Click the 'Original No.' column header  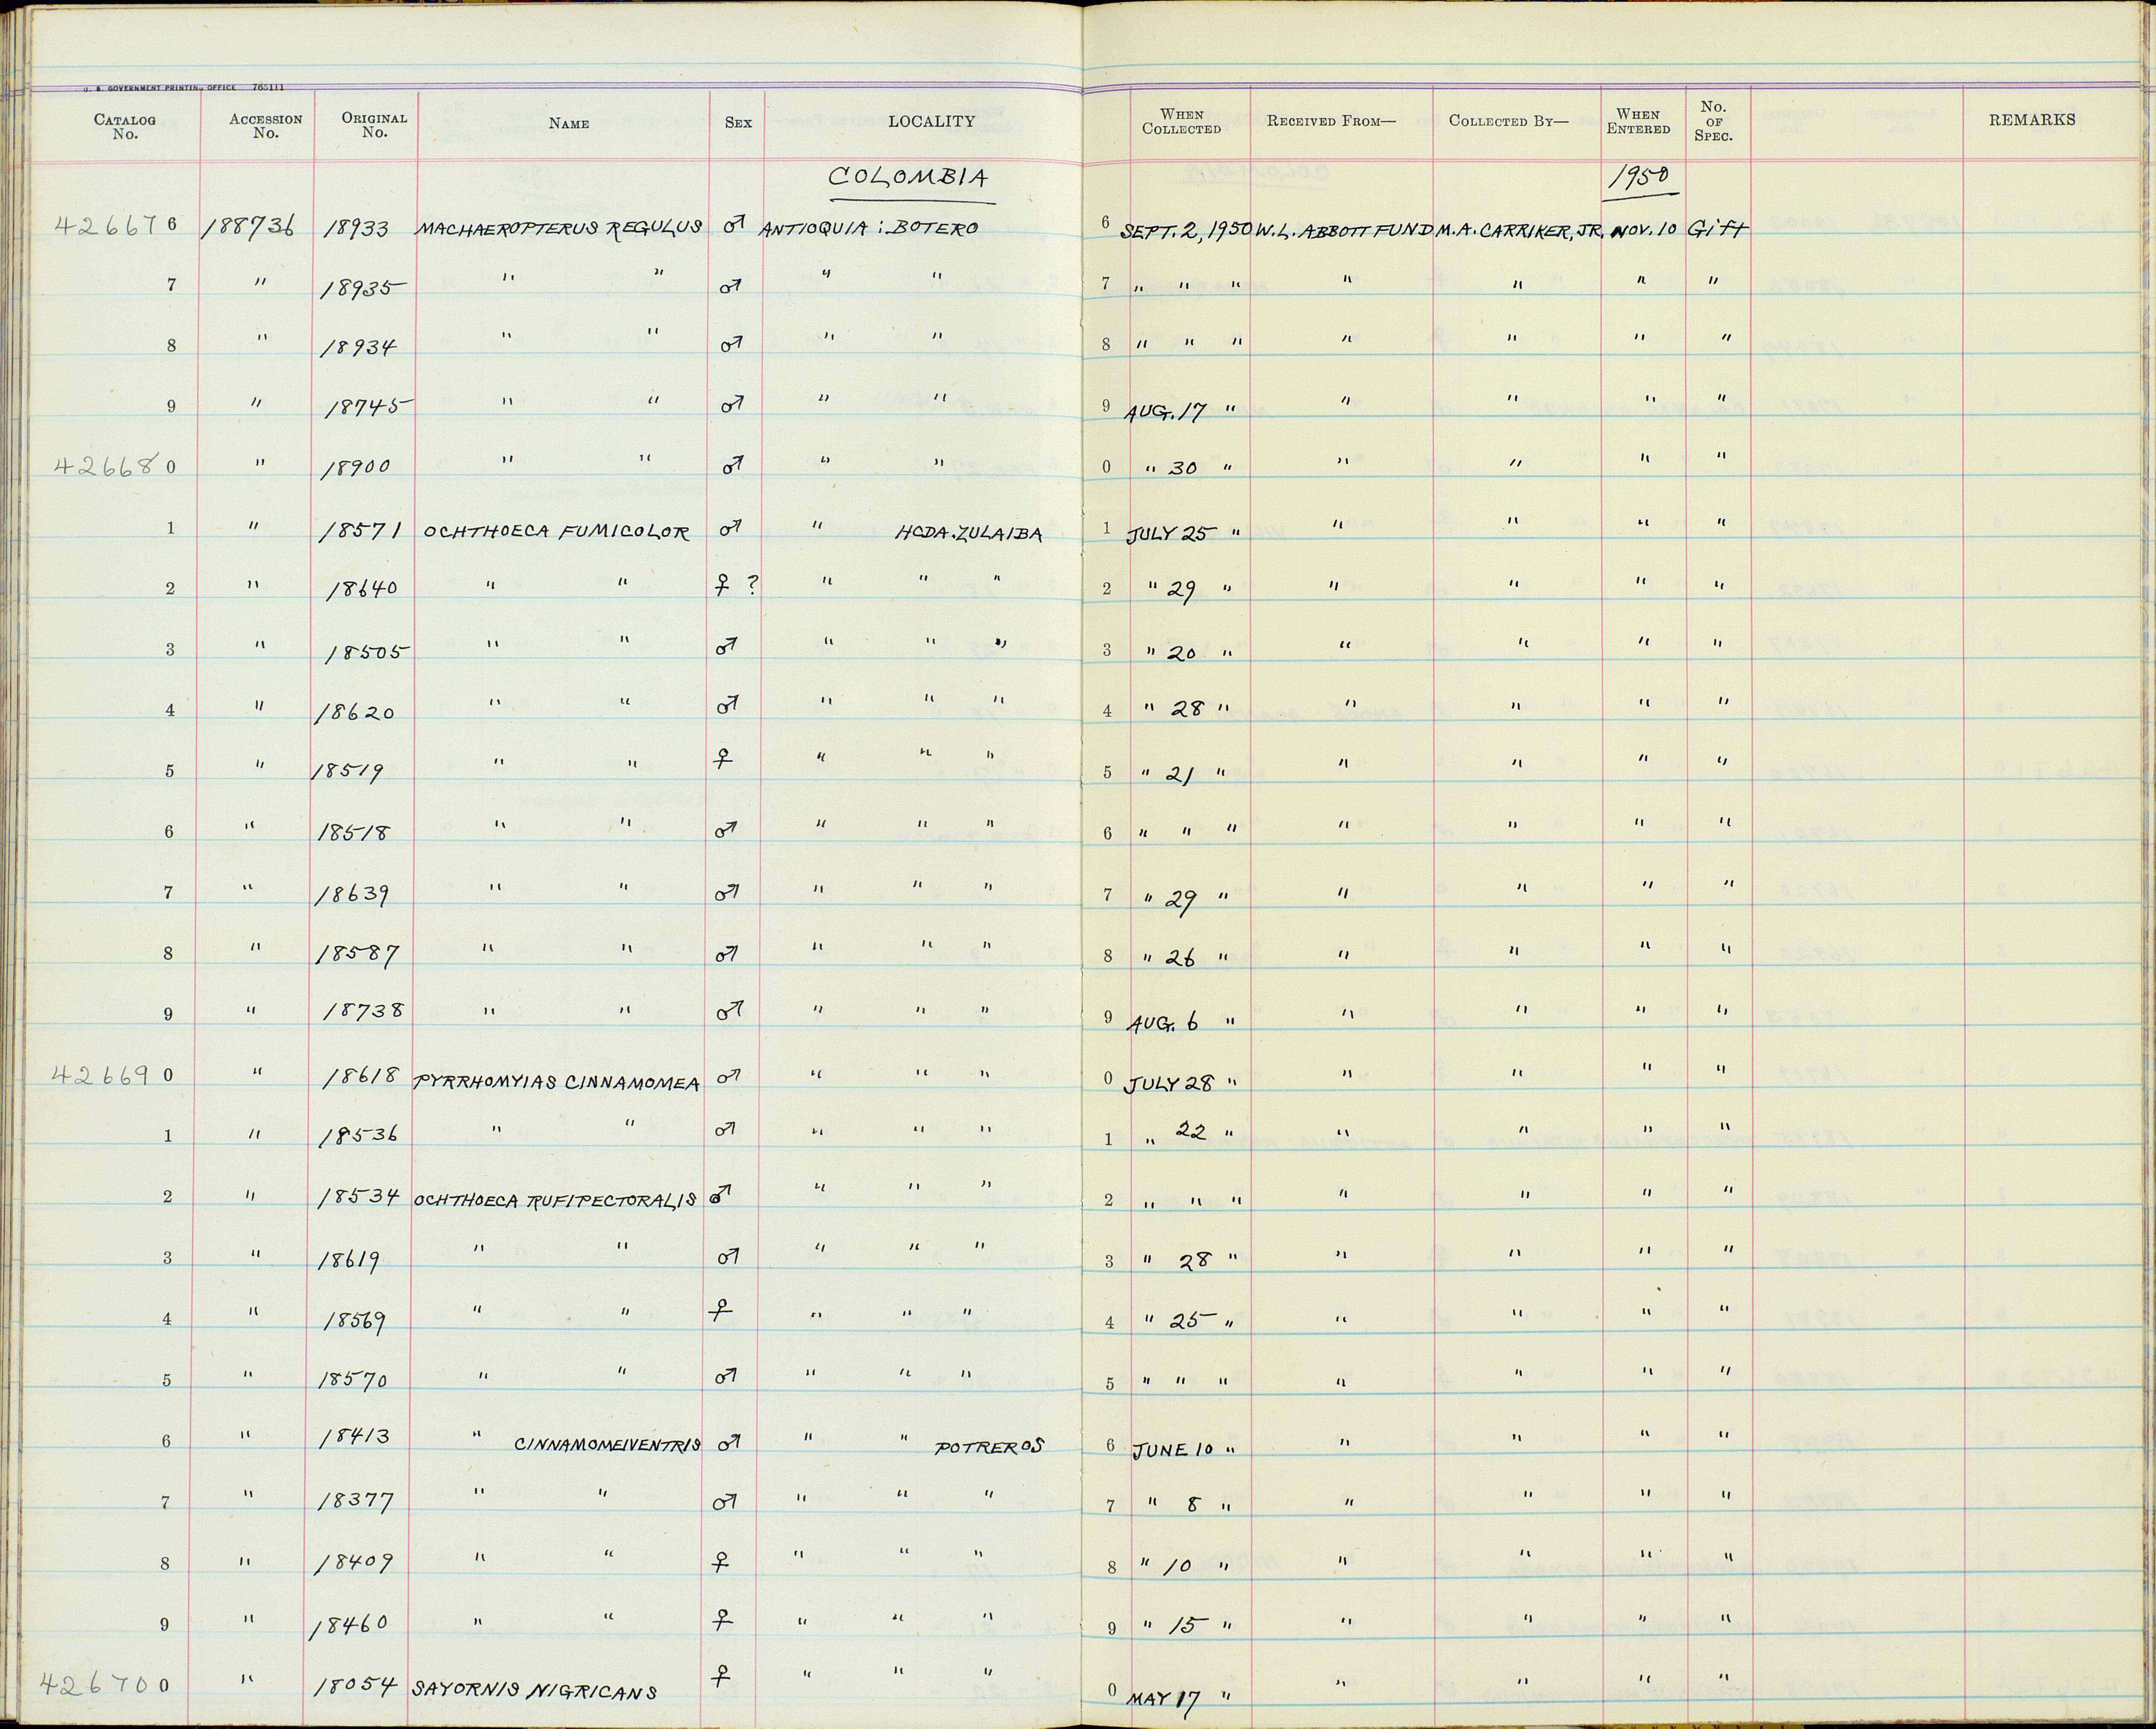(374, 124)
